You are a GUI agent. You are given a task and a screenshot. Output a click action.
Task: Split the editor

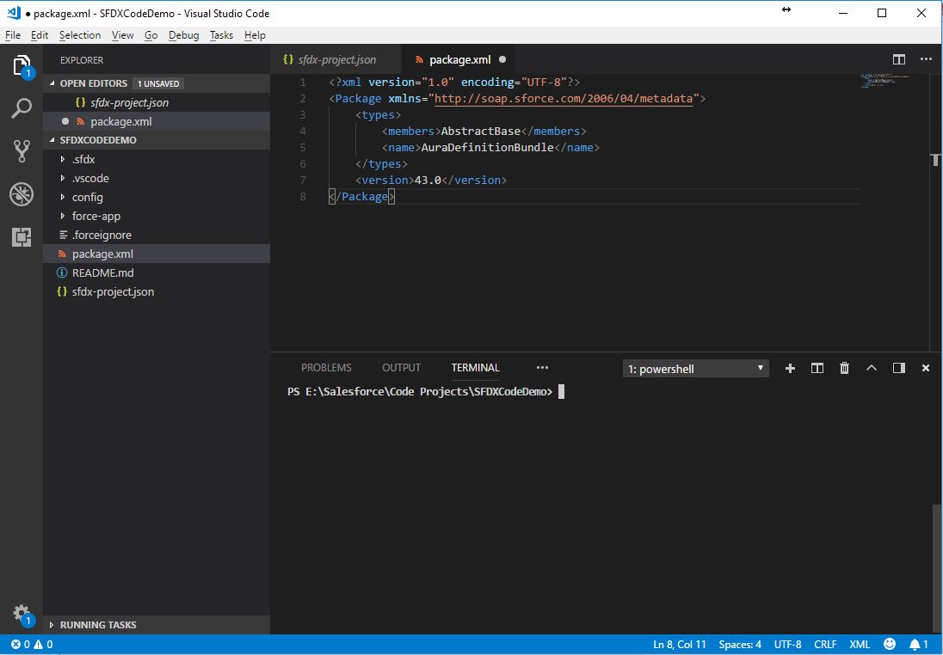898,59
